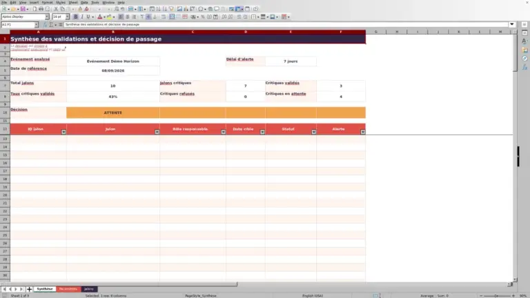Screen dimensions: 530x298
Task: Click the Sum sigma icon in formula bar
Action: coord(51,25)
